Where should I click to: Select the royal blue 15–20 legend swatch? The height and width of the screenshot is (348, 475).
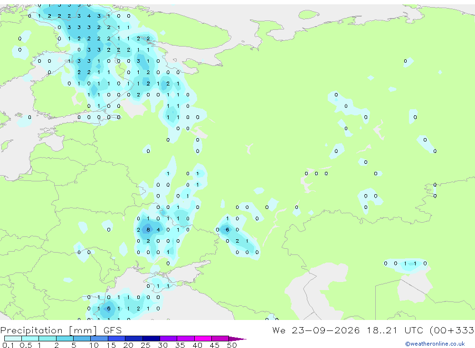coord(117,339)
